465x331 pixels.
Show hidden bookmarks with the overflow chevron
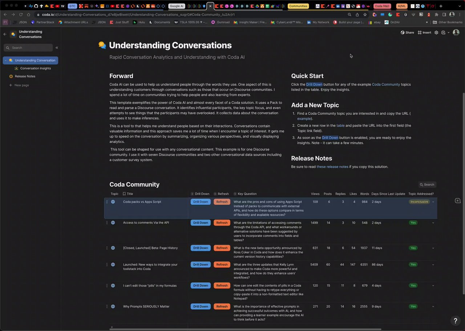pyautogui.click(x=427, y=22)
